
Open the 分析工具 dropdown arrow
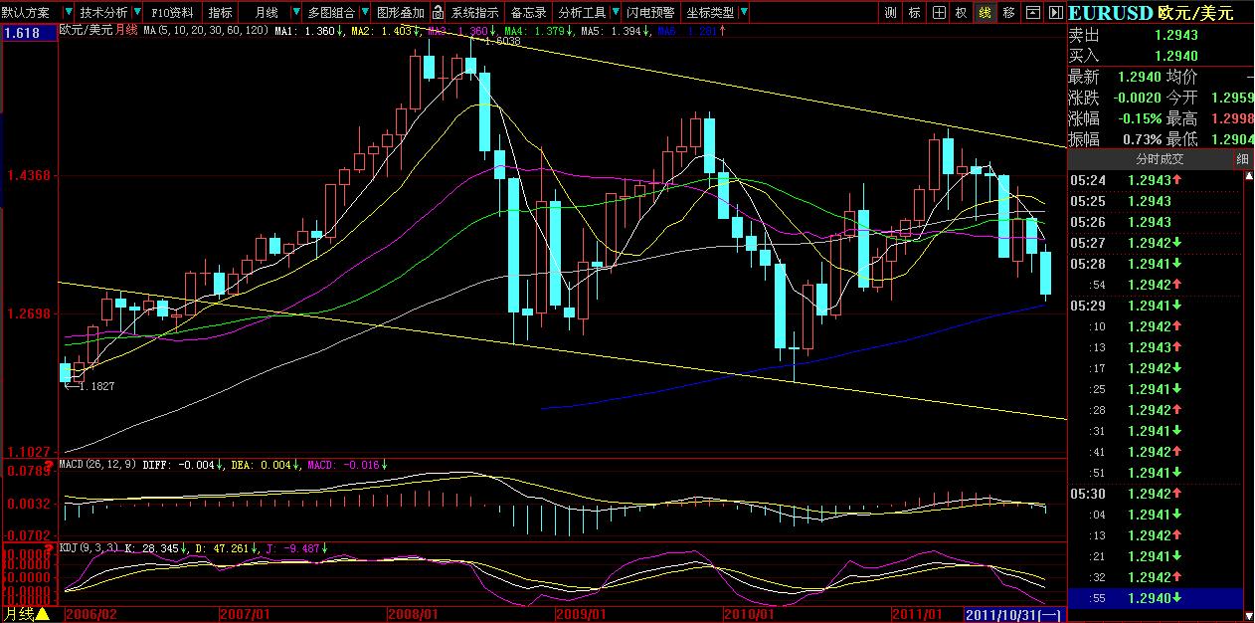click(x=614, y=12)
